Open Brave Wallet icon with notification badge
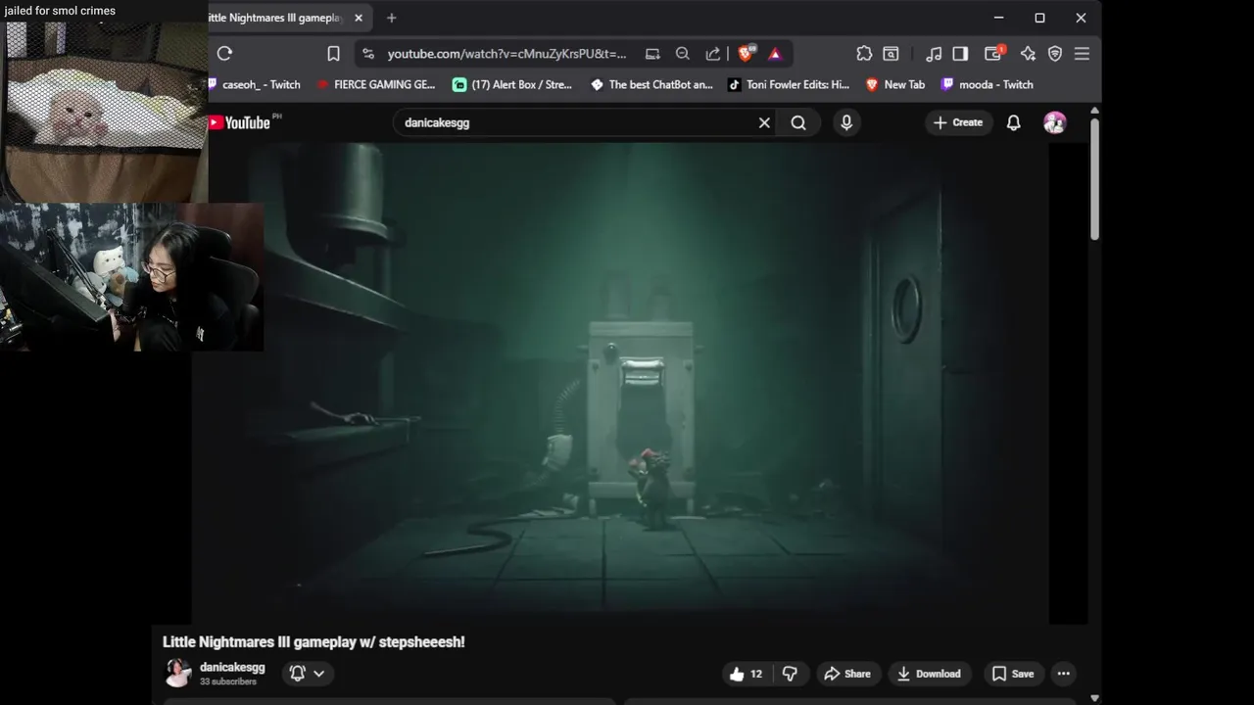Viewport: 1254px width, 705px height. point(993,53)
